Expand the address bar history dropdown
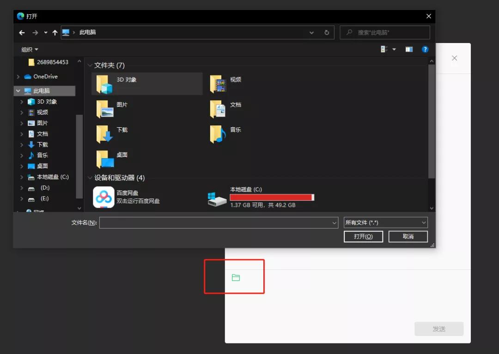499x354 pixels. [x=311, y=32]
